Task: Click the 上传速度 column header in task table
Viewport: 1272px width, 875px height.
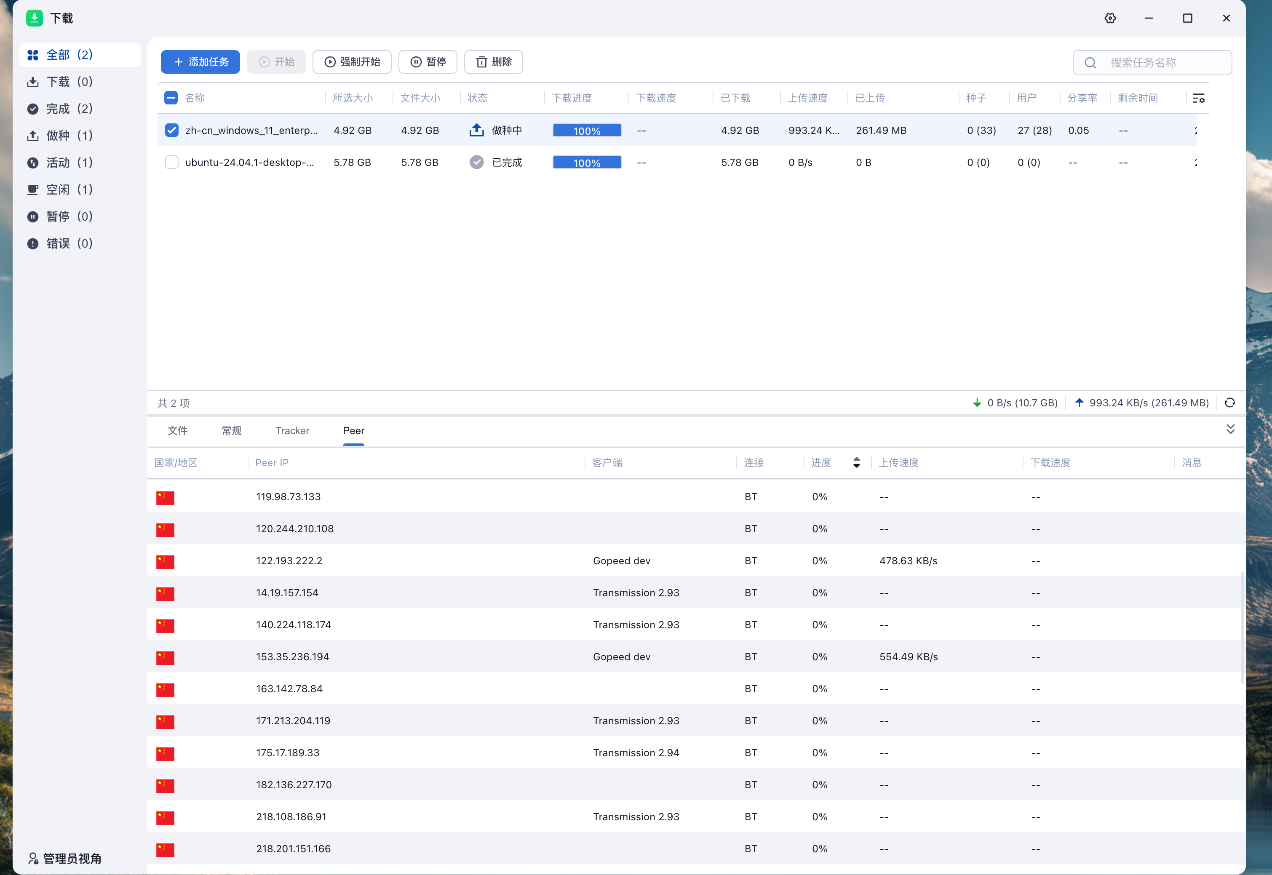Action: 807,98
